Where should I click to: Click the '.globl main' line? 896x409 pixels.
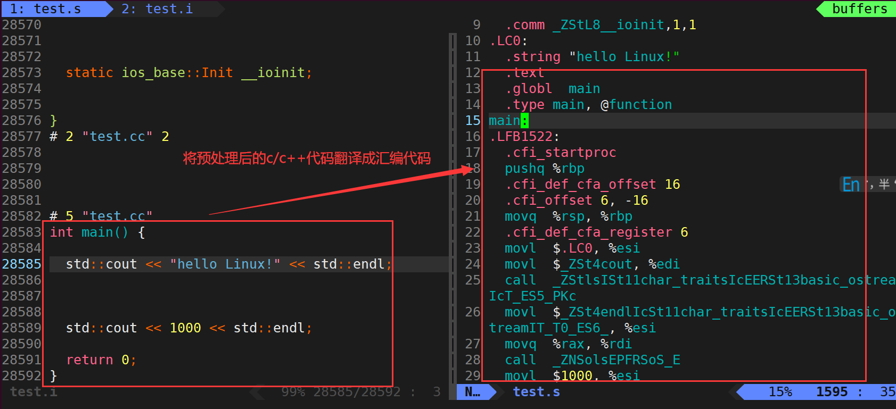point(553,89)
